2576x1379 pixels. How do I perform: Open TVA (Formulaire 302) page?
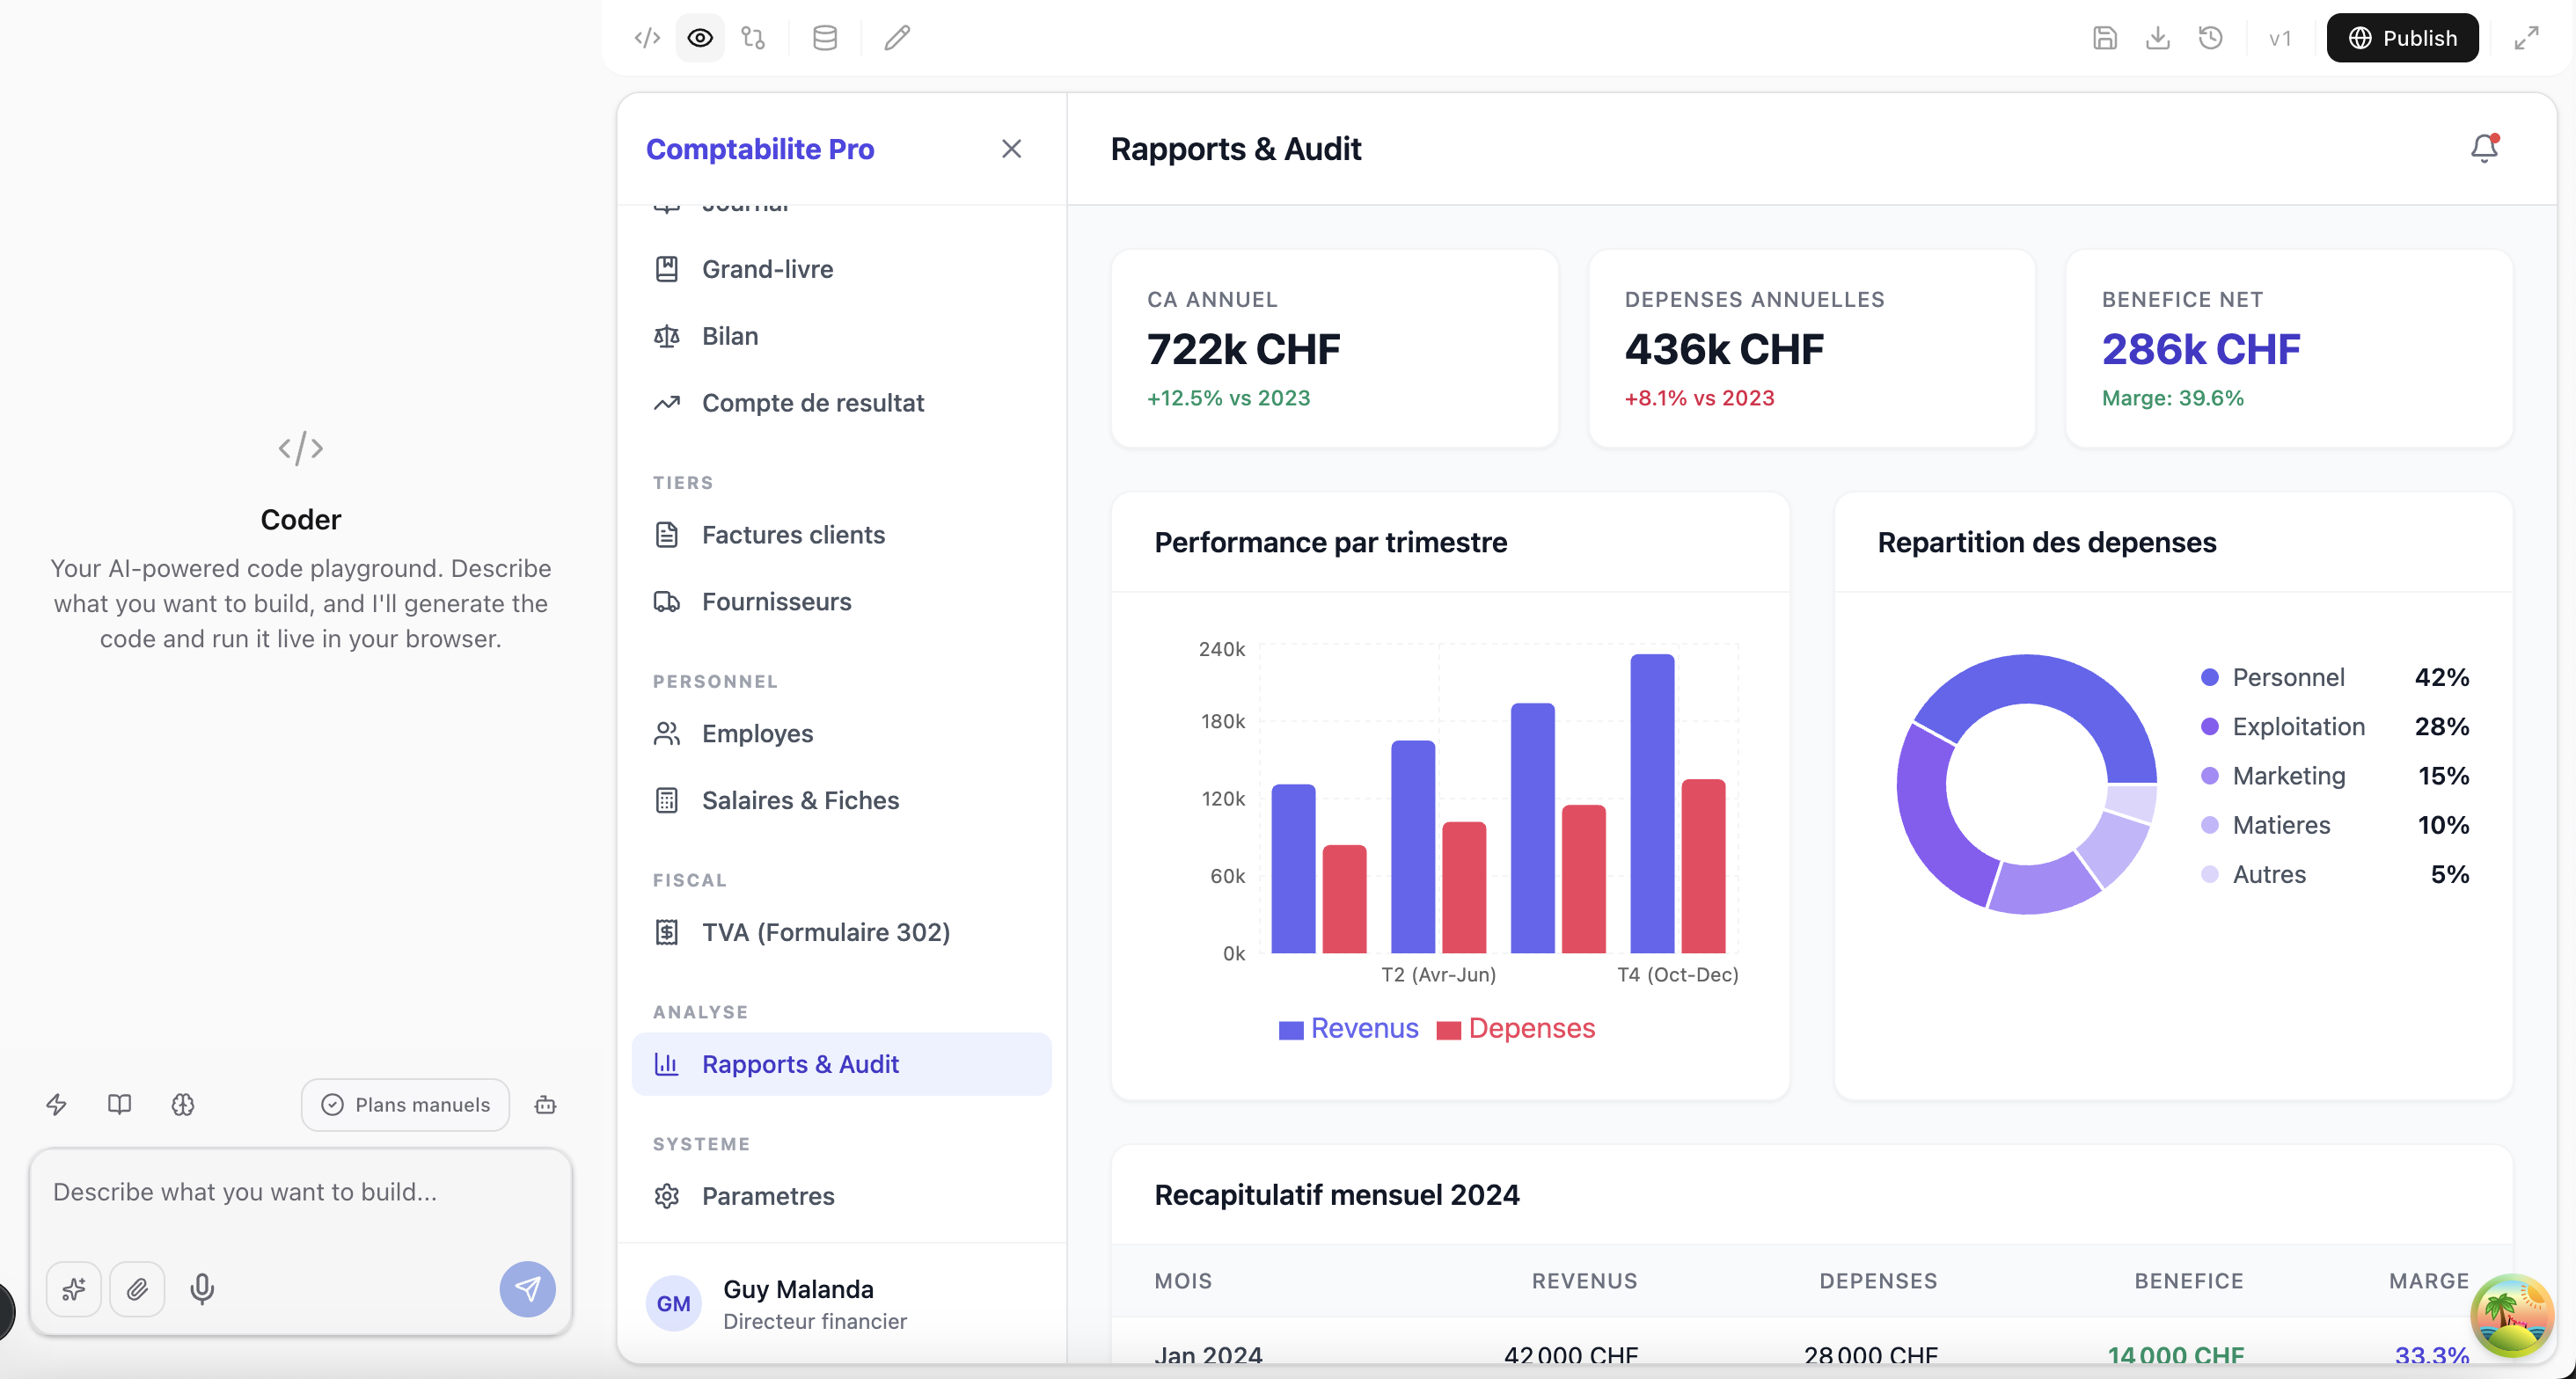click(842, 933)
